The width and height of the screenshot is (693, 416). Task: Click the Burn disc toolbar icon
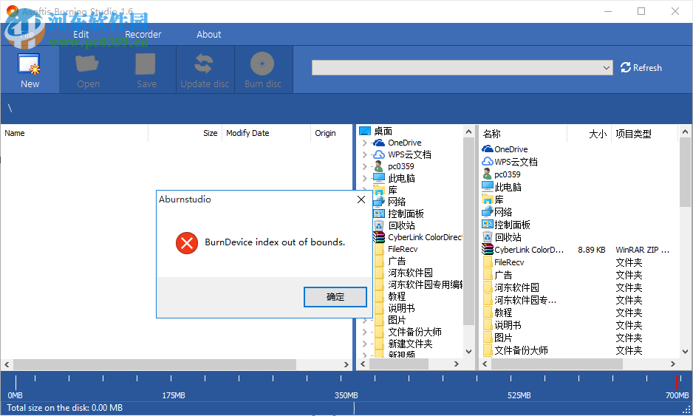(262, 64)
